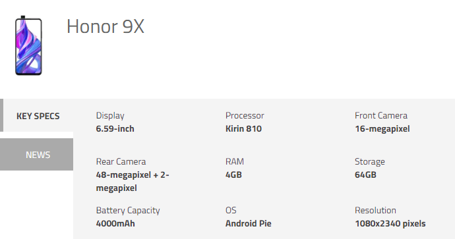Select the 16-megapixel front camera value
This screenshot has width=455, height=239.
pyautogui.click(x=382, y=128)
